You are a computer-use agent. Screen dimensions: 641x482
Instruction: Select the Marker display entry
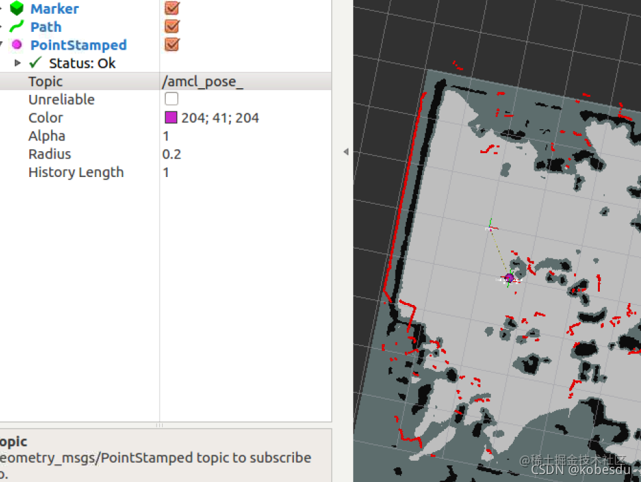pos(55,9)
